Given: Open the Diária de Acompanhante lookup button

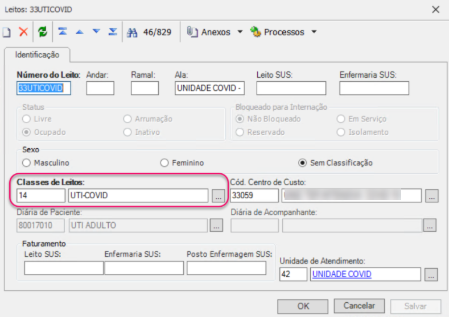Looking at the screenshot, I should click(x=430, y=225).
